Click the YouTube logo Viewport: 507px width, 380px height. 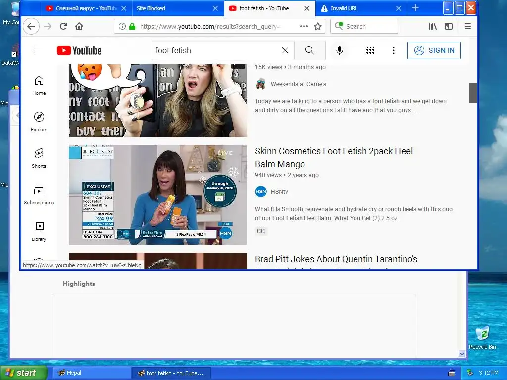pyautogui.click(x=79, y=51)
